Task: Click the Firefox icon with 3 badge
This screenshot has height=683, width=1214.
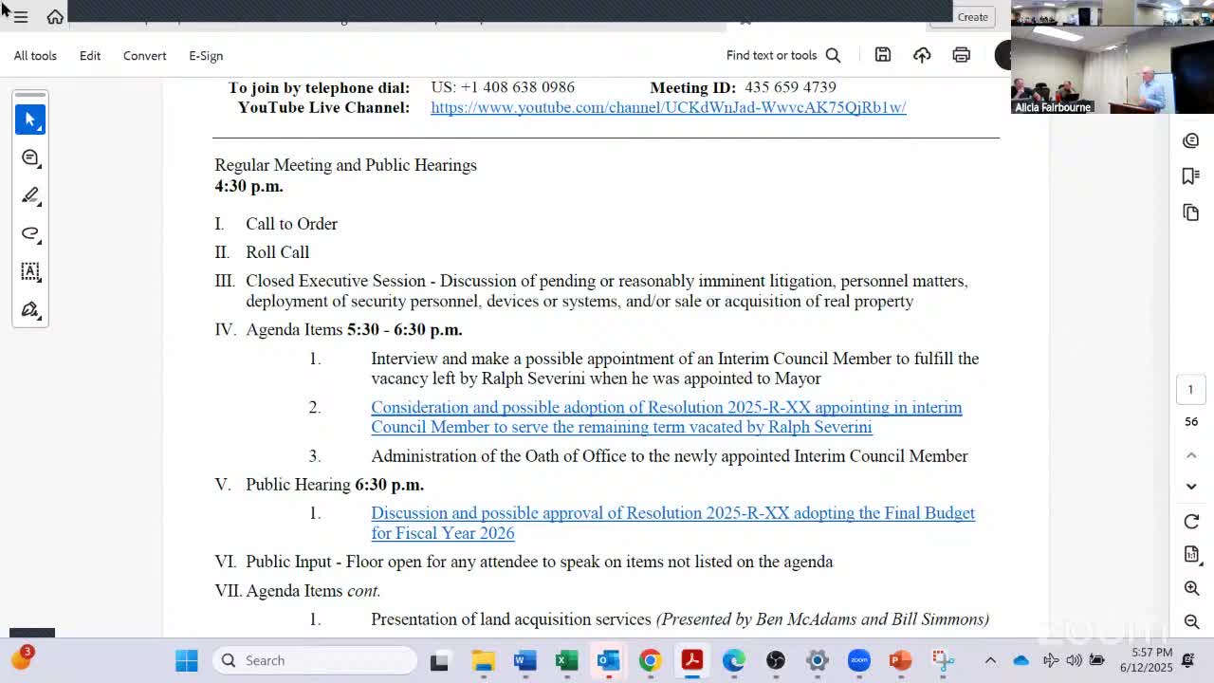Action: [21, 658]
